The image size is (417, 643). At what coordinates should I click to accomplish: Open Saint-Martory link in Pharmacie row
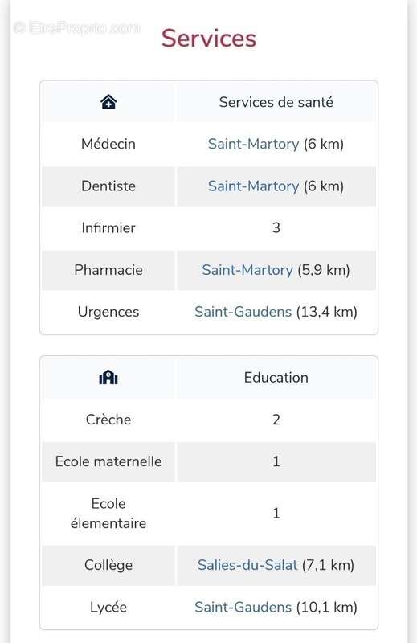(x=247, y=270)
